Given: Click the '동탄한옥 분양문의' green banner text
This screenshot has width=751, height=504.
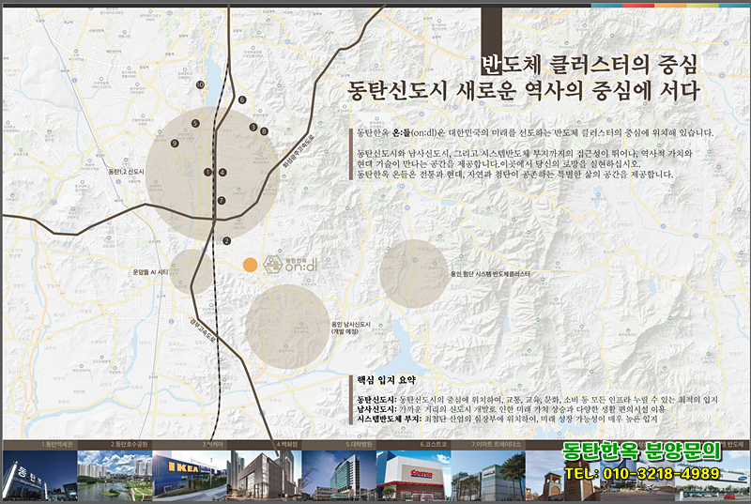Looking at the screenshot, I should point(642,451).
